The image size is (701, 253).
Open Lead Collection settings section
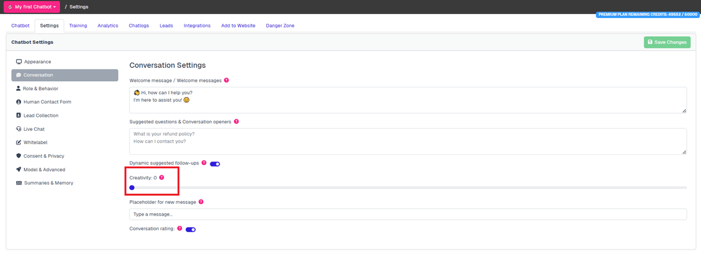41,116
